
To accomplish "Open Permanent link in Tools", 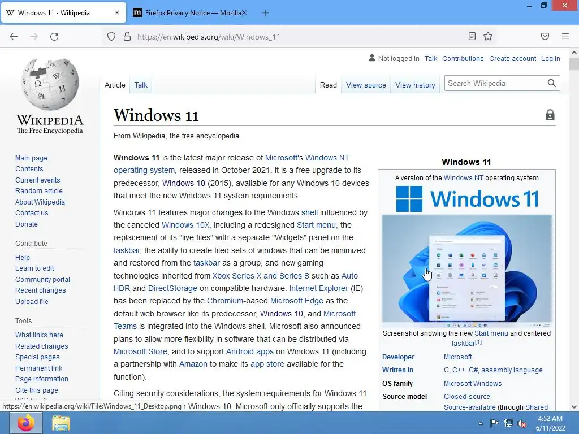I will (x=39, y=368).
